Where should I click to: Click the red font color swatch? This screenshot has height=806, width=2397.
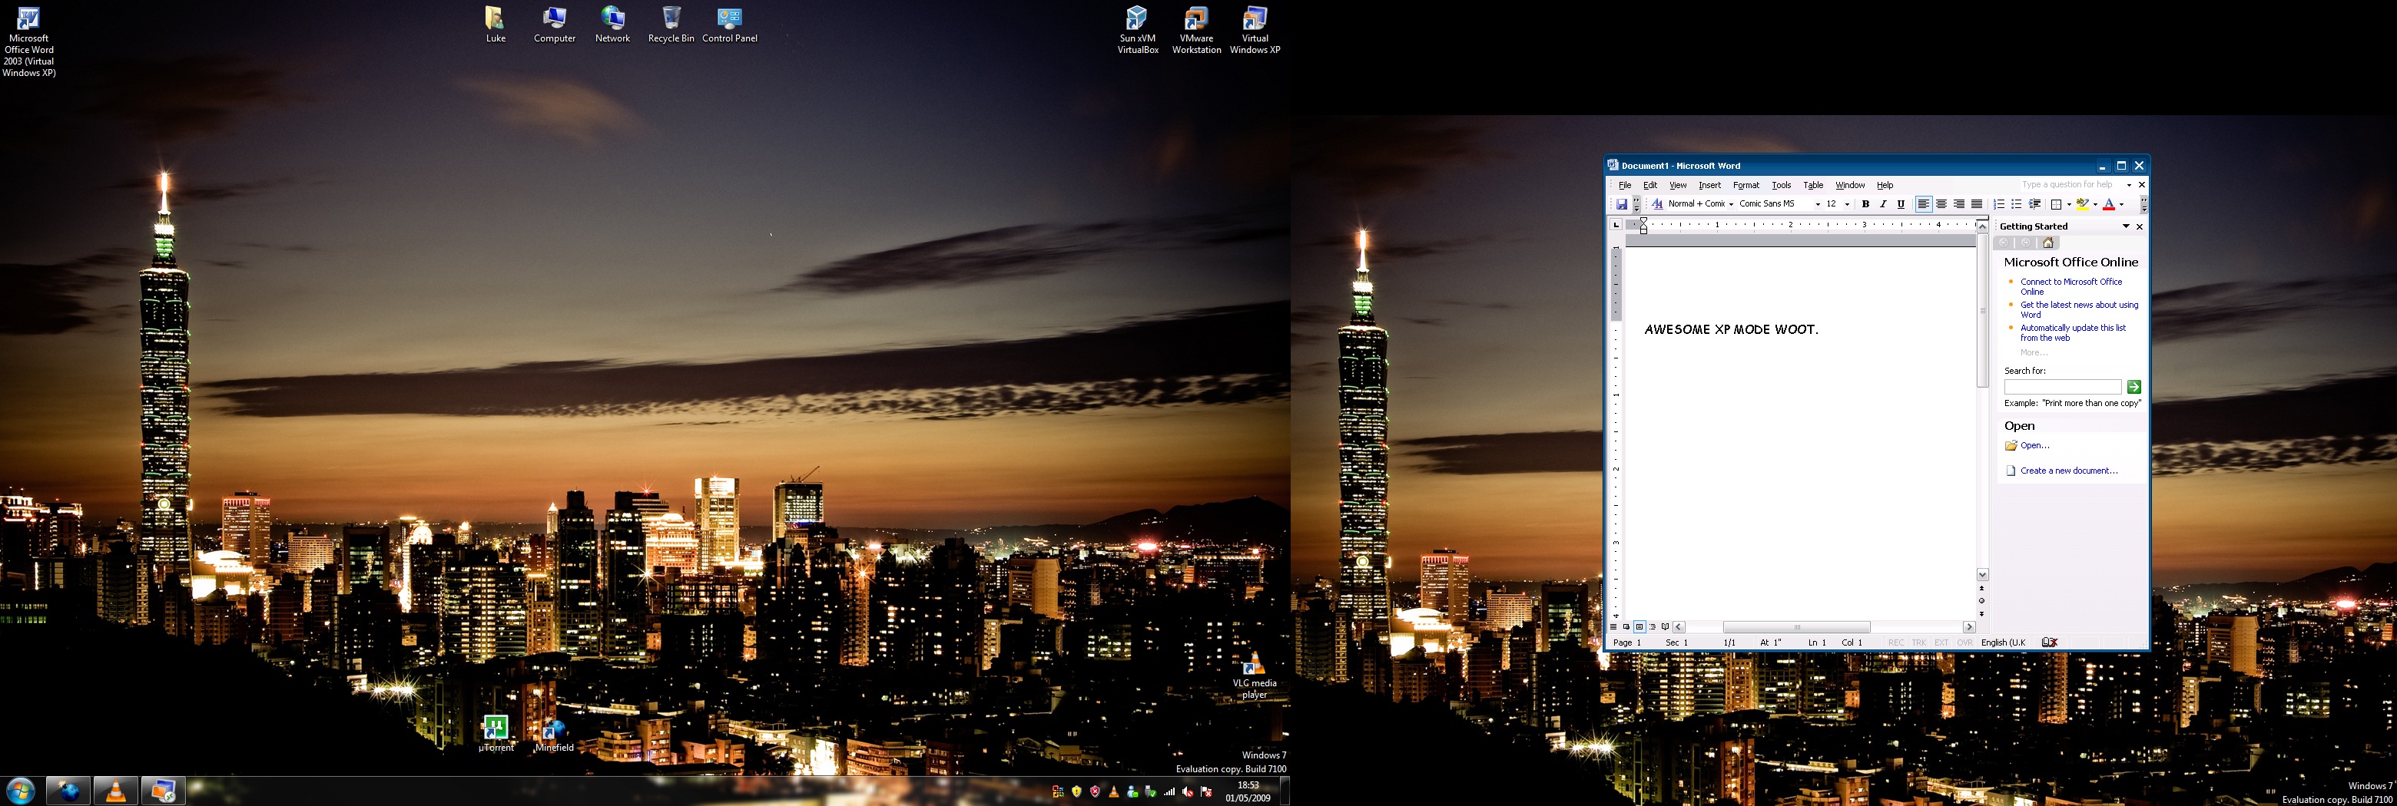pyautogui.click(x=2109, y=204)
